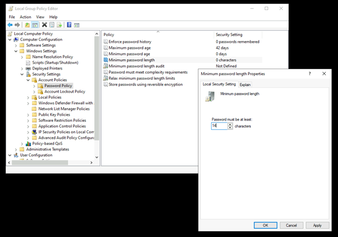Expand the Administrative Templates node

[16, 149]
